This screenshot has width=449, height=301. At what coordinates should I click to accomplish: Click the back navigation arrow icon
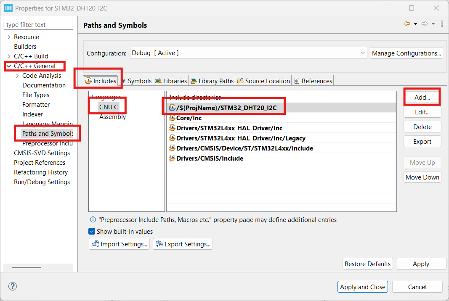click(406, 24)
